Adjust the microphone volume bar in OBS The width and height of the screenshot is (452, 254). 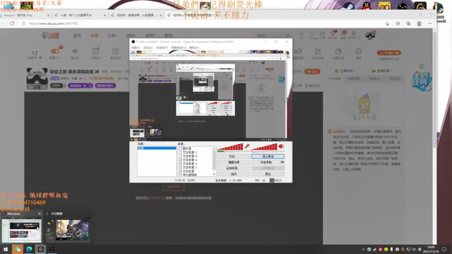[231, 147]
